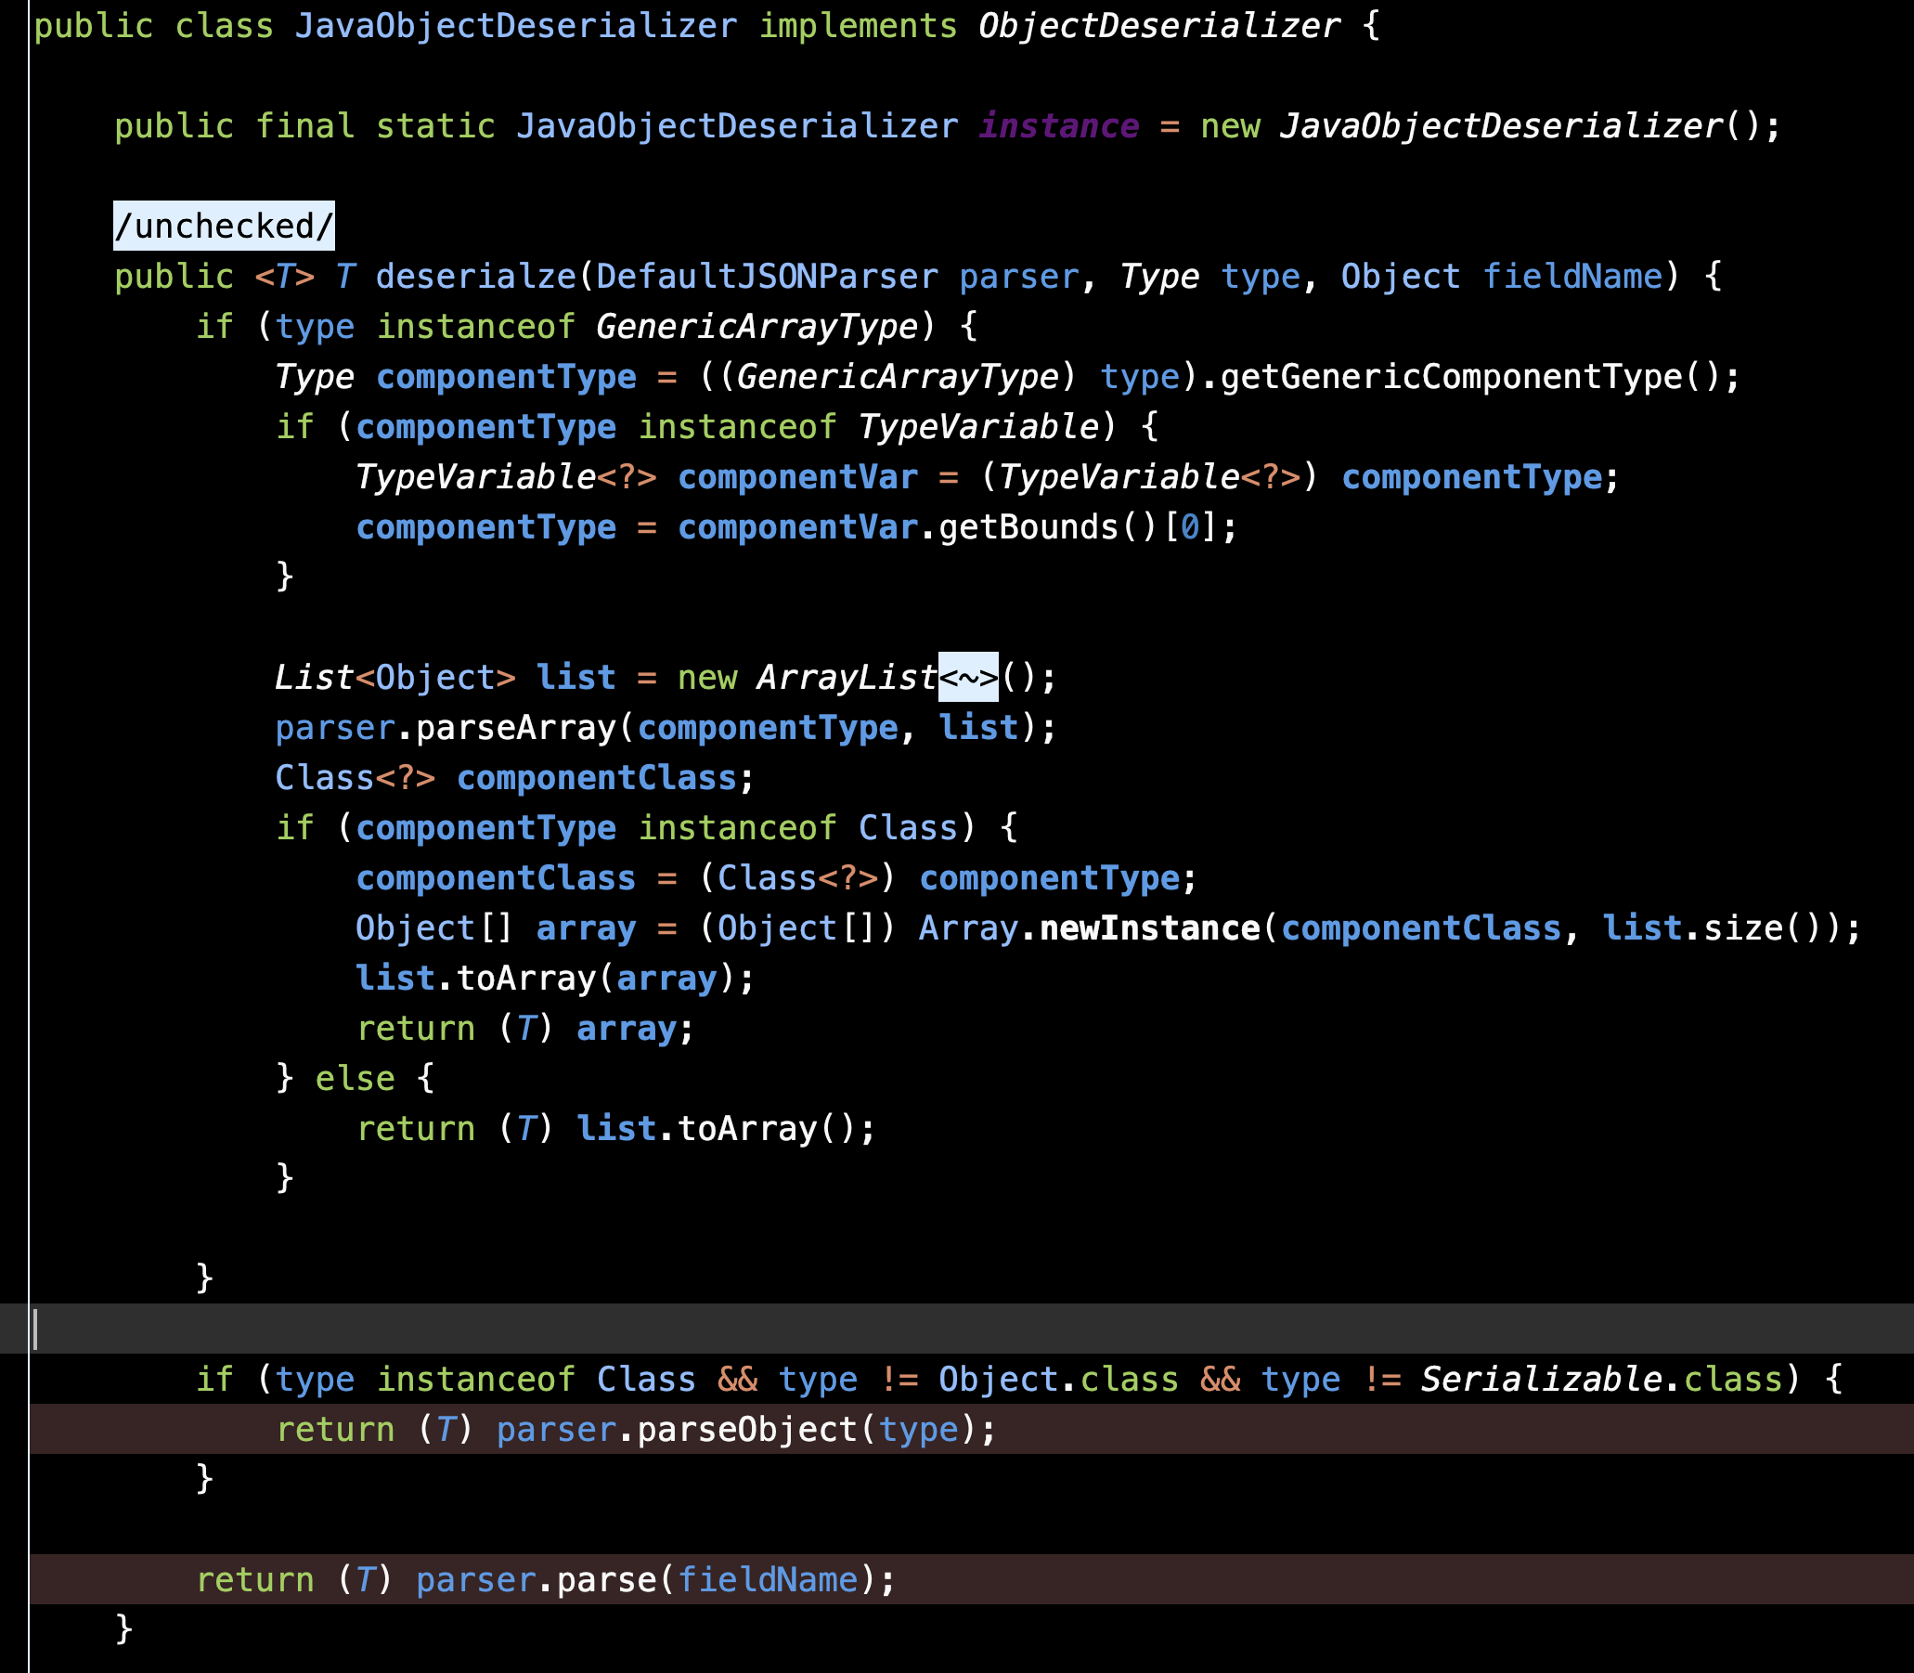Screen dimensions: 1914x1673
Task: Click 'toArray' in the list.toArray(array) statement
Action: pos(525,979)
